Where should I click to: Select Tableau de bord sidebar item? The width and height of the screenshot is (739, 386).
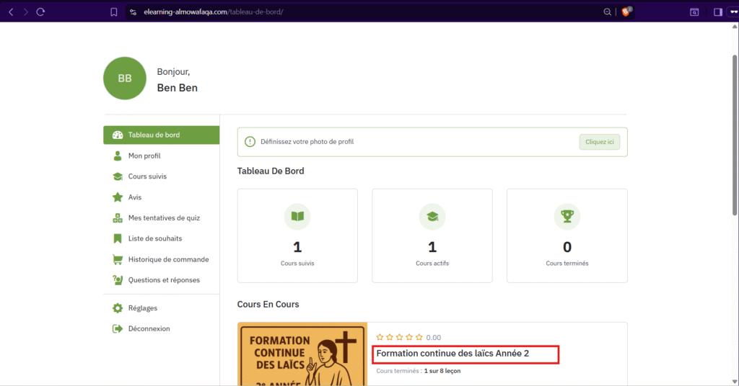(154, 135)
